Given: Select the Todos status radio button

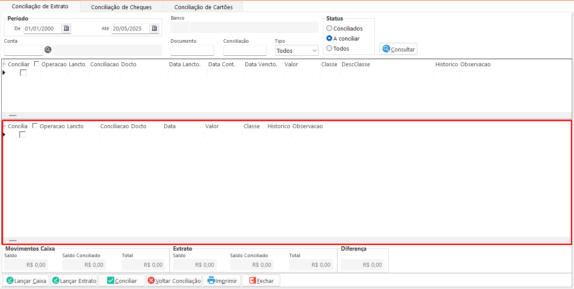Looking at the screenshot, I should point(329,48).
